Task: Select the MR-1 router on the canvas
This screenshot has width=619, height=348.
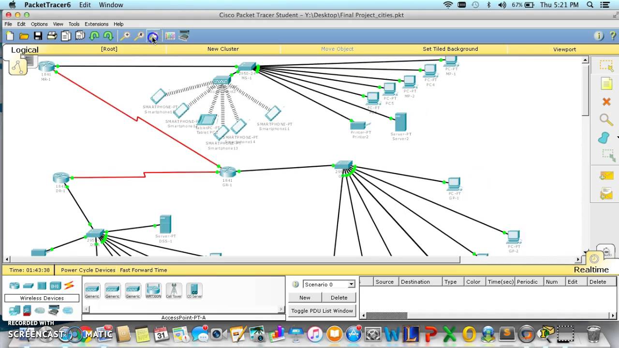Action: (47, 67)
